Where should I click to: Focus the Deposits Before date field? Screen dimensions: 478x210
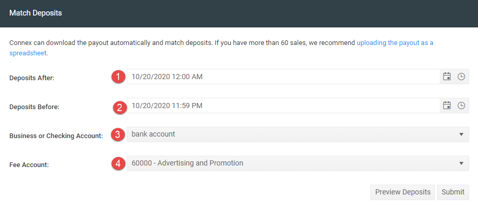(283, 106)
